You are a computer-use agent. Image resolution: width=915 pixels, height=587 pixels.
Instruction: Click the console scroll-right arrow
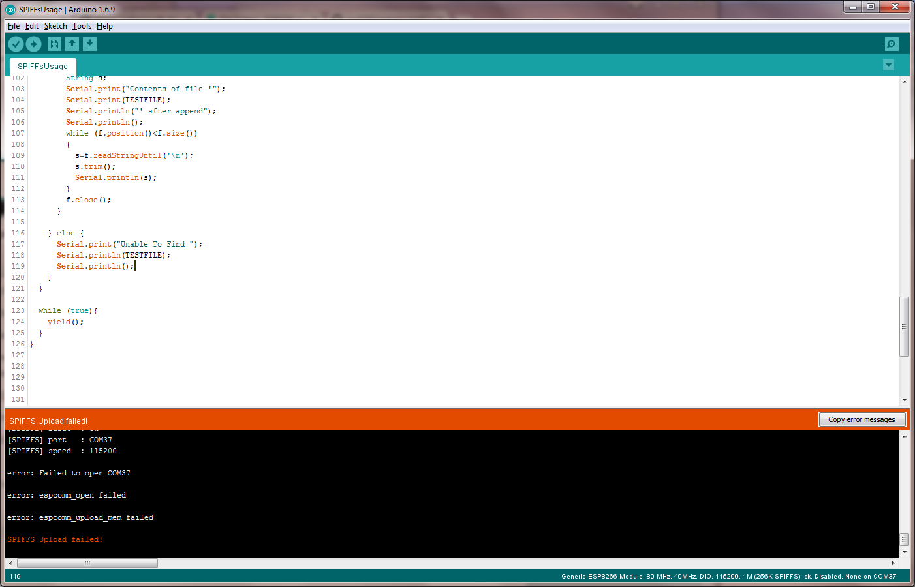[893, 563]
